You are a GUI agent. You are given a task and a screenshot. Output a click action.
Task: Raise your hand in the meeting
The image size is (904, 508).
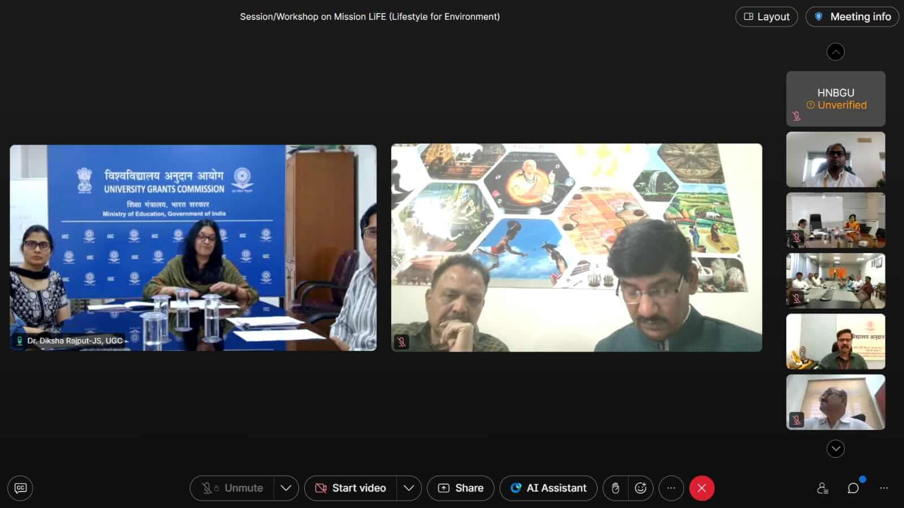[615, 488]
